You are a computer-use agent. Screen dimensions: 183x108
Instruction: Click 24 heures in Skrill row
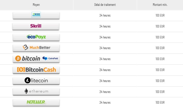point(105,26)
